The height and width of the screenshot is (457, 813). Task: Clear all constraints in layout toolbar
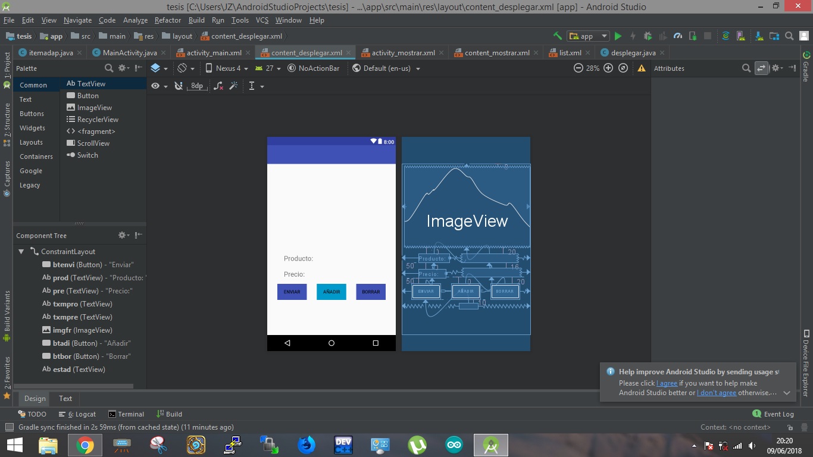point(218,86)
